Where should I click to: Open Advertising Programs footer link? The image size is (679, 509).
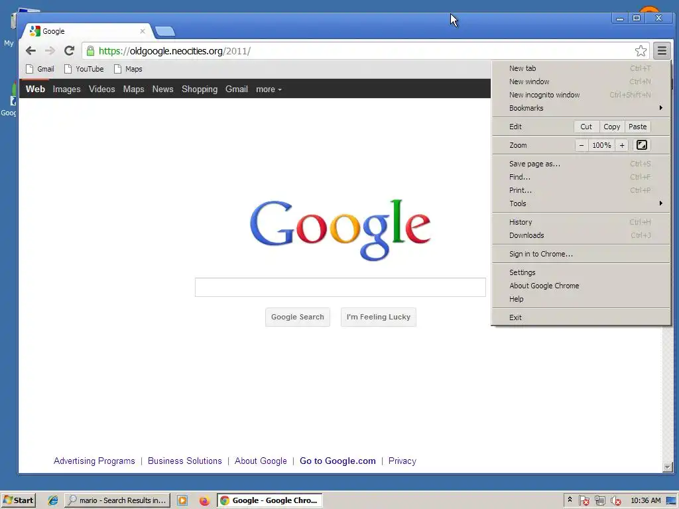click(94, 461)
